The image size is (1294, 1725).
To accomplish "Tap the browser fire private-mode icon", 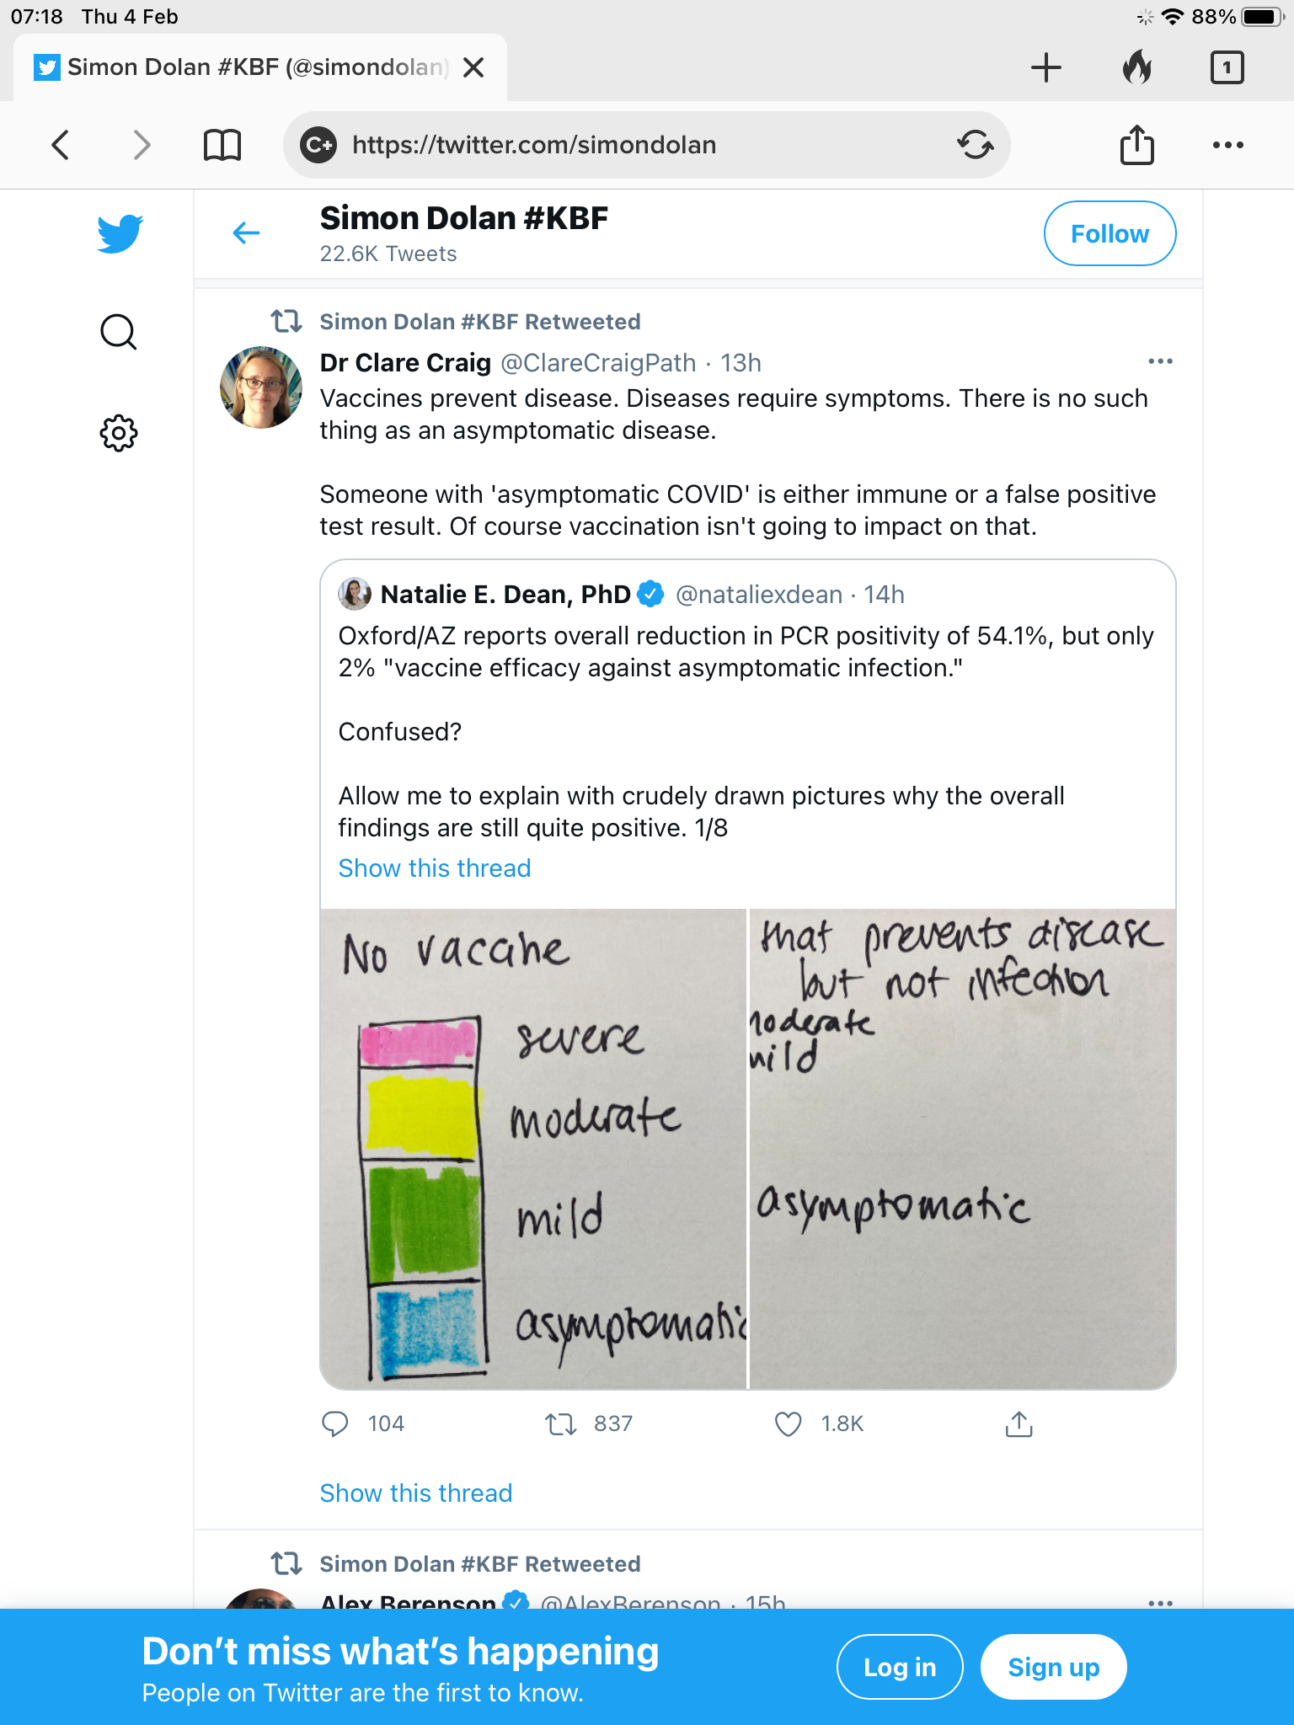I will click(1136, 67).
